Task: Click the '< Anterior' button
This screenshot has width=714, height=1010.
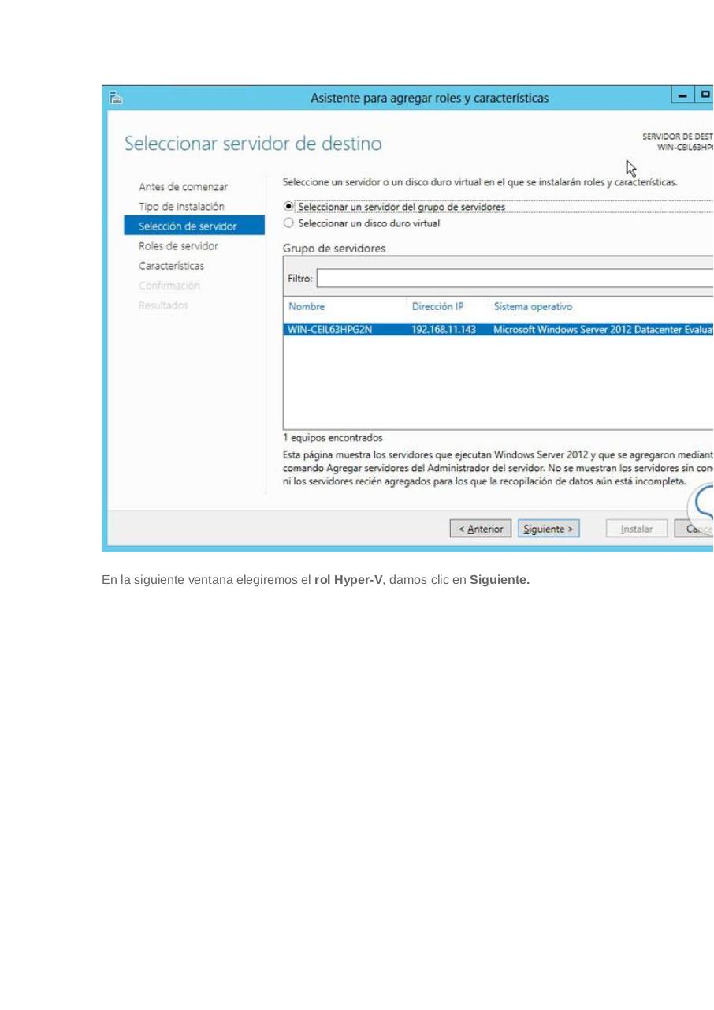Action: [x=480, y=528]
